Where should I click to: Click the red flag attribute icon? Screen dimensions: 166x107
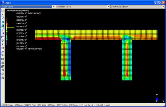(x=3, y=48)
